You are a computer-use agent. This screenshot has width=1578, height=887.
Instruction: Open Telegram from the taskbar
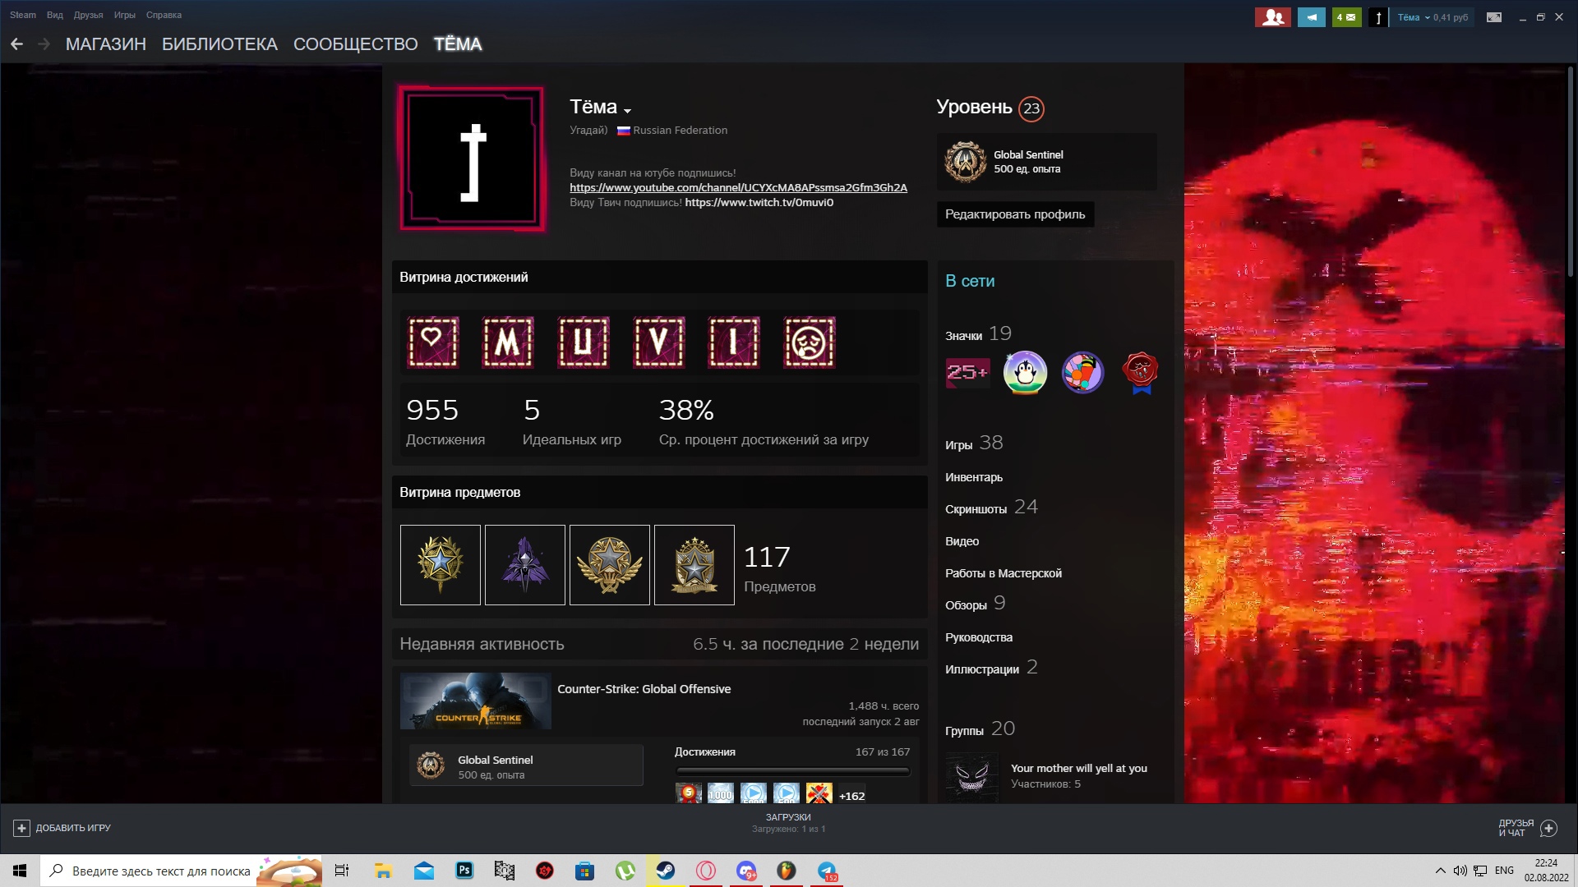pos(827,871)
